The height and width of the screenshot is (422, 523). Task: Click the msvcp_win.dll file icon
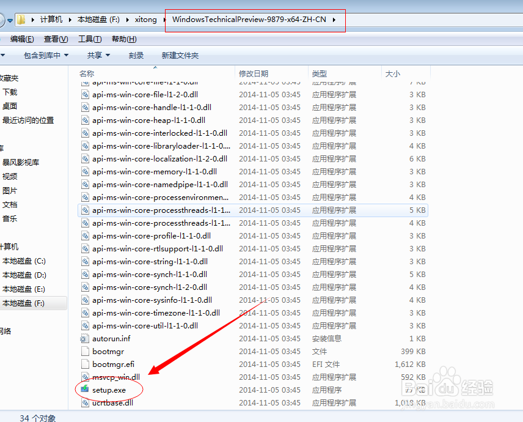(85, 377)
